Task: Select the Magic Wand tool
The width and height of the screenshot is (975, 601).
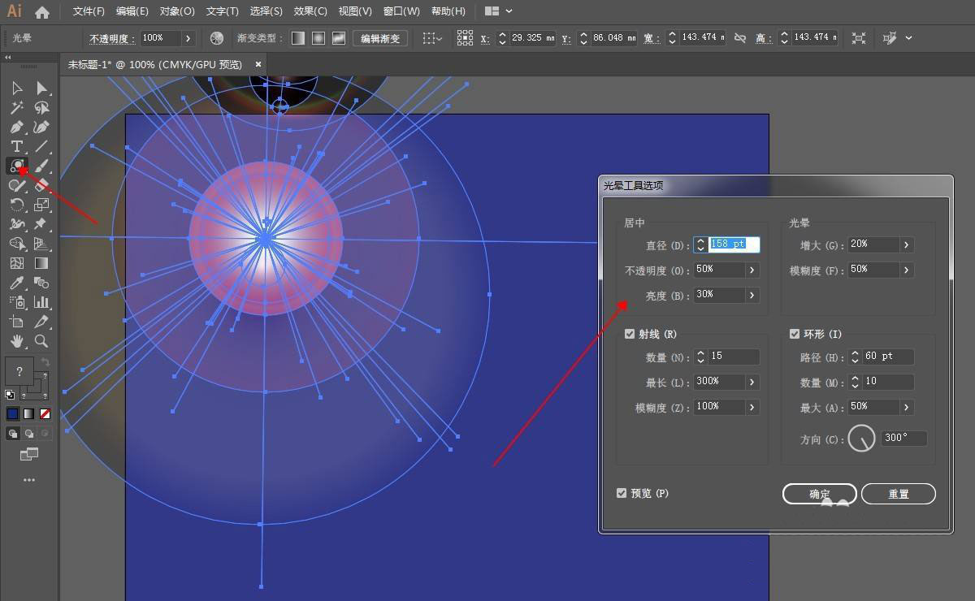Action: (x=16, y=107)
